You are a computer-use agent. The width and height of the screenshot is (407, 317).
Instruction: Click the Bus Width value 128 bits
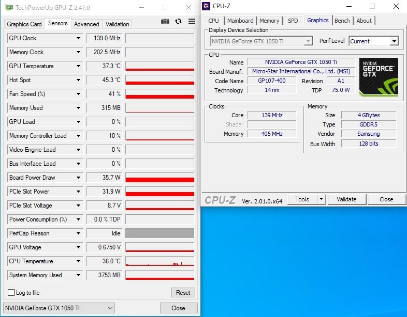tap(369, 144)
